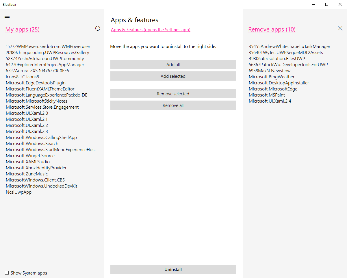Select 35455AndrewWhitechapel.uTaskManager in Remove apps
The height and width of the screenshot is (278, 347).
[290, 47]
